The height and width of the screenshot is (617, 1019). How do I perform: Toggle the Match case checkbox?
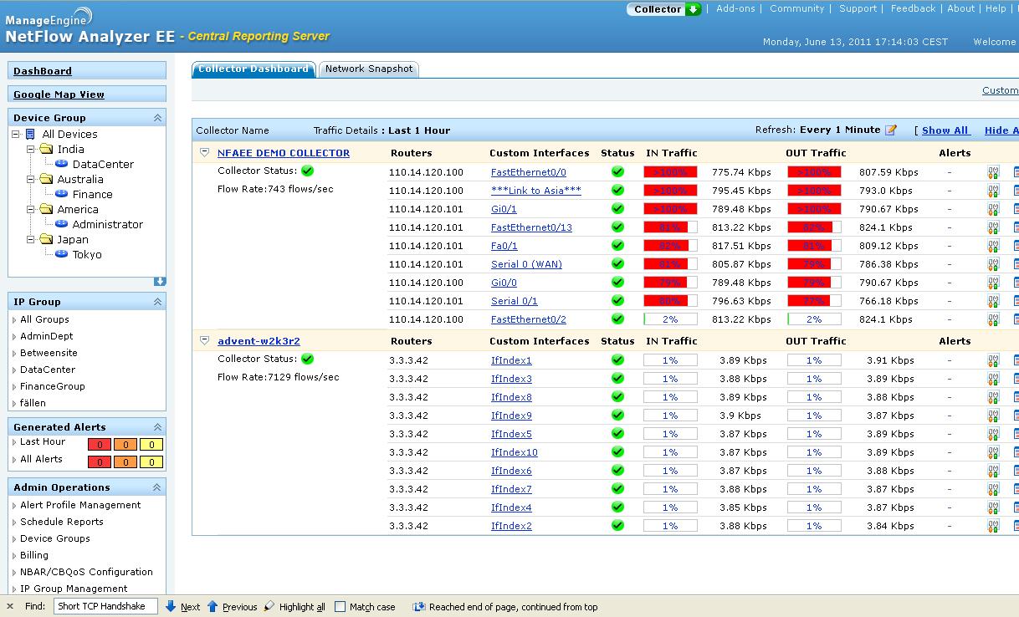click(x=340, y=607)
